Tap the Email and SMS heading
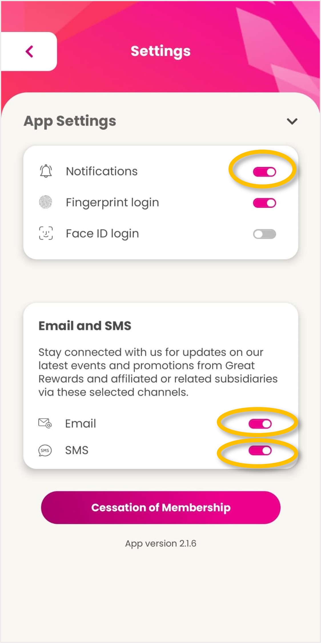 tap(85, 326)
